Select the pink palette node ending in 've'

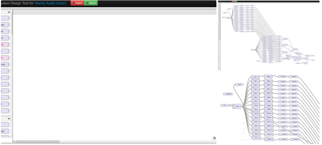tap(5, 44)
